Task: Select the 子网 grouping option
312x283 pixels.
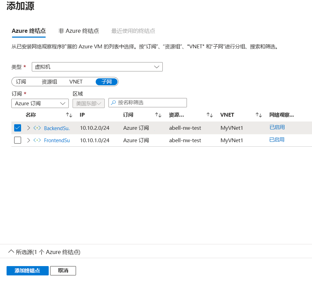Action: pyautogui.click(x=106, y=82)
